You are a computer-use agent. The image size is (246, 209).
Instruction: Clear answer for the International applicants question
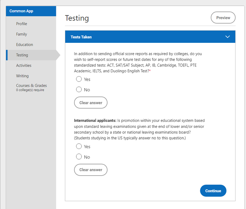tap(91, 170)
